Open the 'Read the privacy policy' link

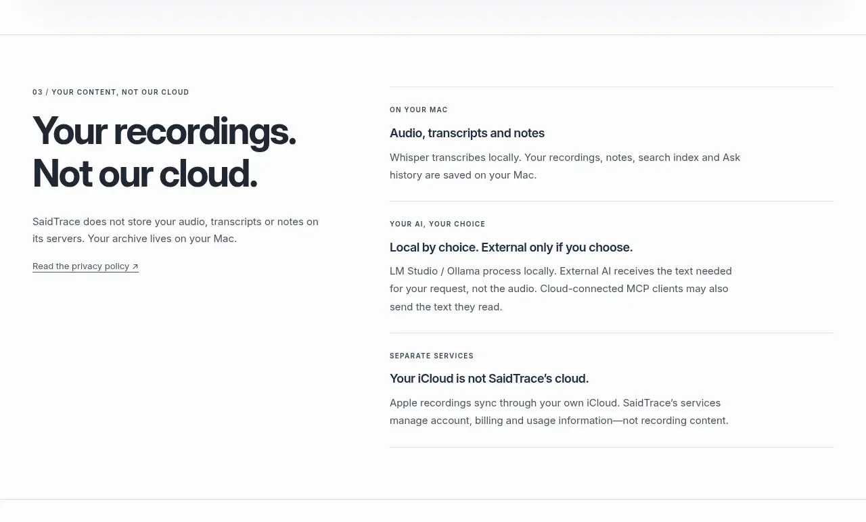(85, 266)
